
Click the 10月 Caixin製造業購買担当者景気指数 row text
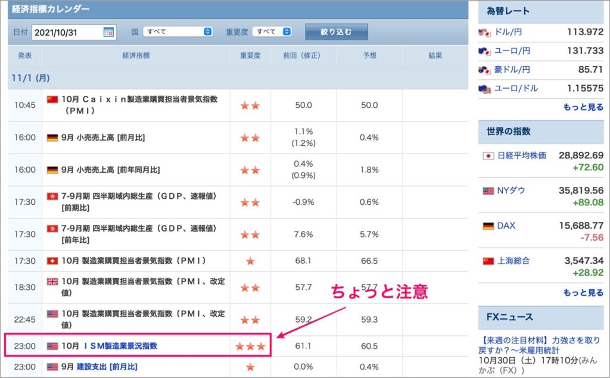[139, 105]
